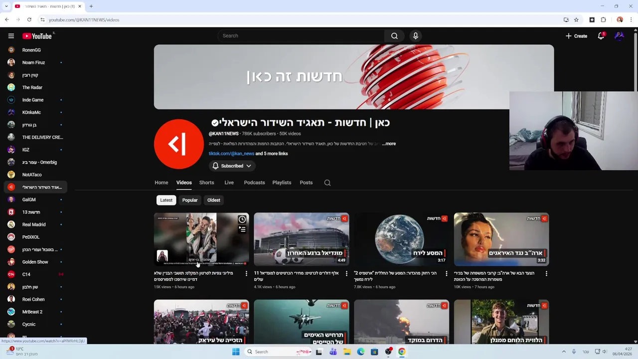638x359 pixels.
Task: Click the Create button
Action: point(576,36)
